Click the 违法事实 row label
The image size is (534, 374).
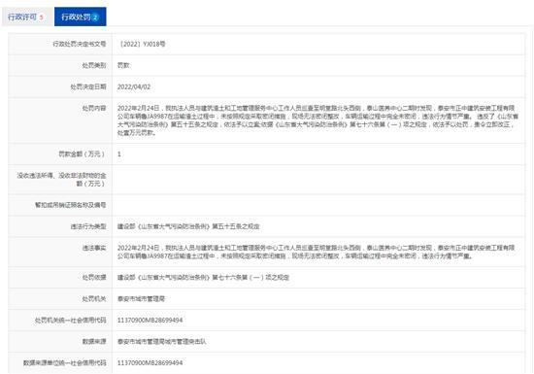pos(94,248)
